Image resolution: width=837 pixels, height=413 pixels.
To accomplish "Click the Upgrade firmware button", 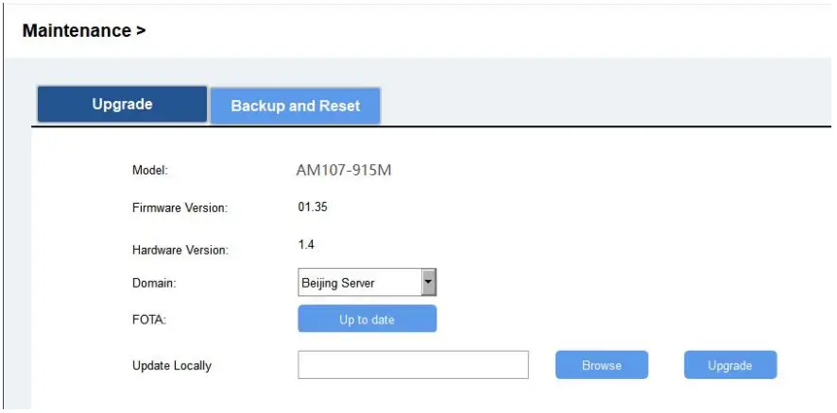I will point(730,365).
